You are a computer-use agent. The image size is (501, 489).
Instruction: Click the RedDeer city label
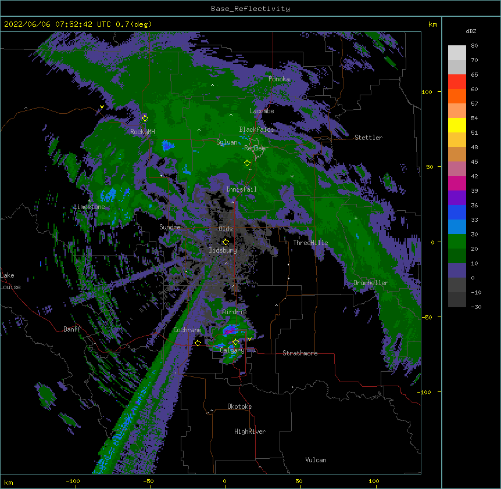pyautogui.click(x=256, y=148)
